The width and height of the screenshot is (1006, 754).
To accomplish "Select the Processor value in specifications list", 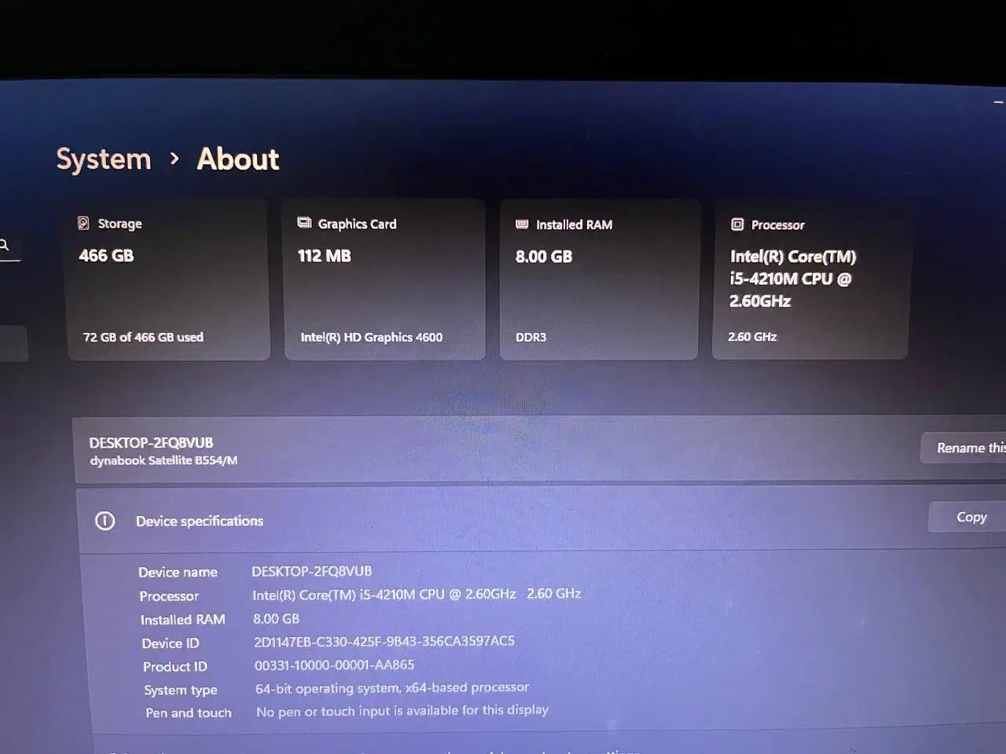I will point(417,594).
